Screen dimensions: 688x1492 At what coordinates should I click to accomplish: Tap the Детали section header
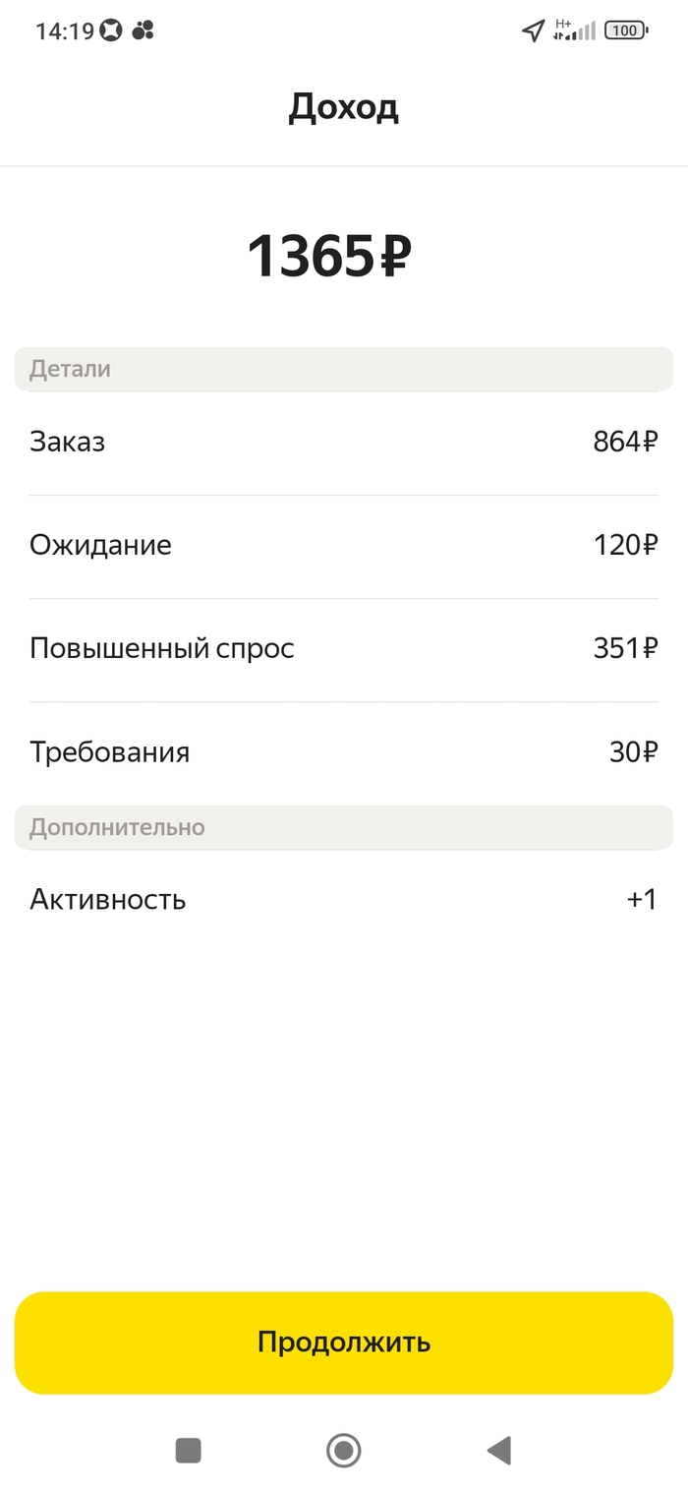click(70, 370)
